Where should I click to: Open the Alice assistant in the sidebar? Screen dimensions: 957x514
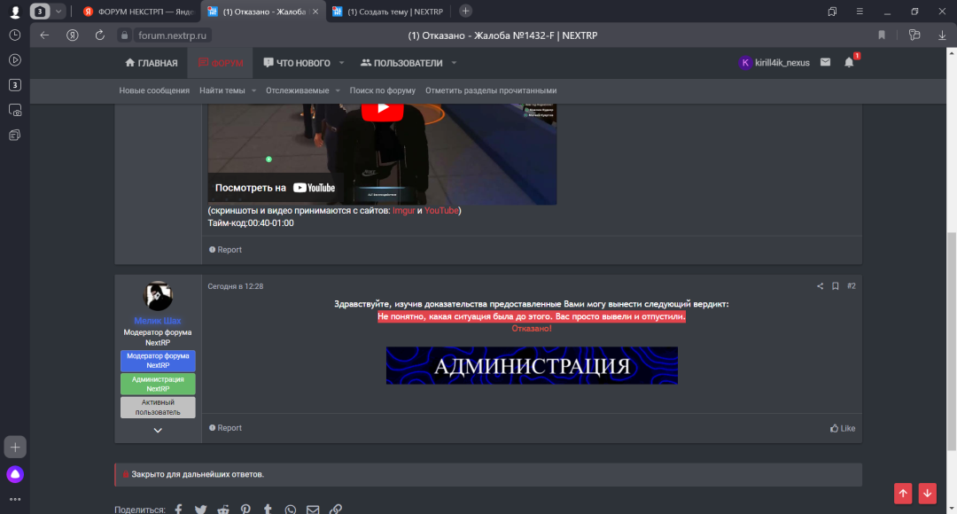pyautogui.click(x=15, y=474)
